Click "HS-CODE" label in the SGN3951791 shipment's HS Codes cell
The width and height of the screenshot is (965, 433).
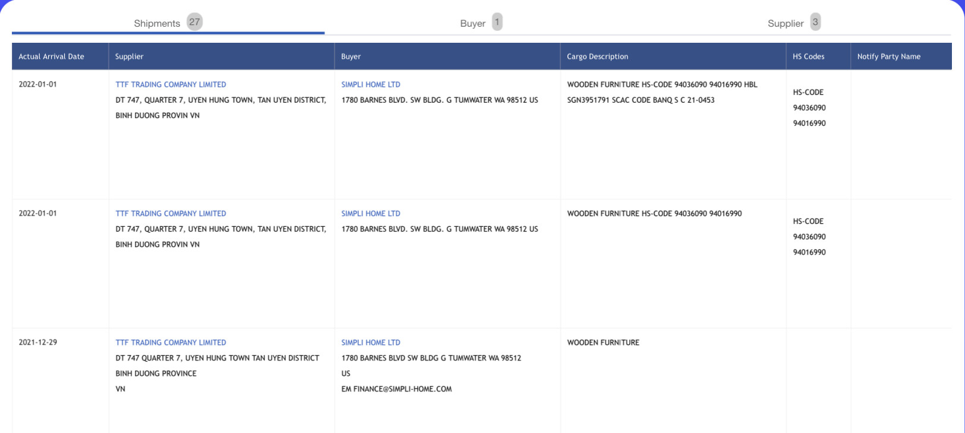coord(808,93)
